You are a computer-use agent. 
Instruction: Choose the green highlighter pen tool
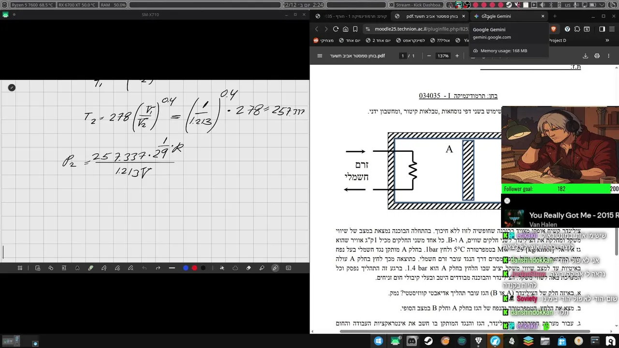pyautogui.click(x=90, y=268)
